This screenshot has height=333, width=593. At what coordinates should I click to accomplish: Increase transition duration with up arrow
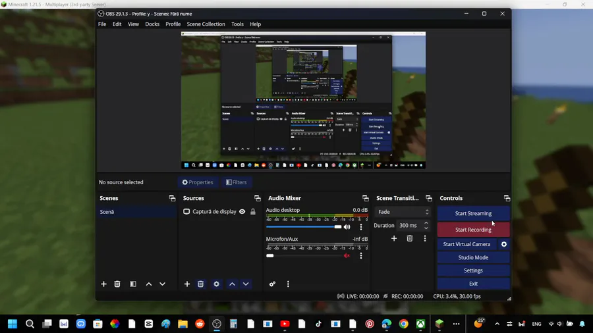tap(426, 223)
